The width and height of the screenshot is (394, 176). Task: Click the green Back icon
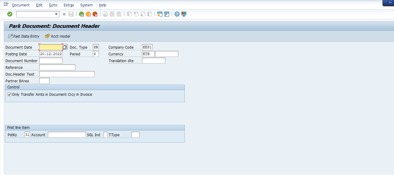coord(81,14)
